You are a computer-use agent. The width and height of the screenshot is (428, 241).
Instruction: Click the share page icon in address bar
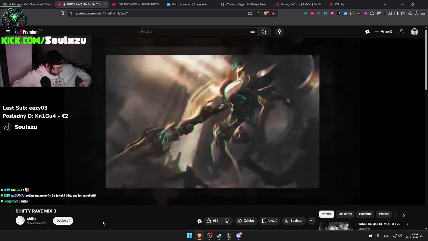[x=257, y=13]
